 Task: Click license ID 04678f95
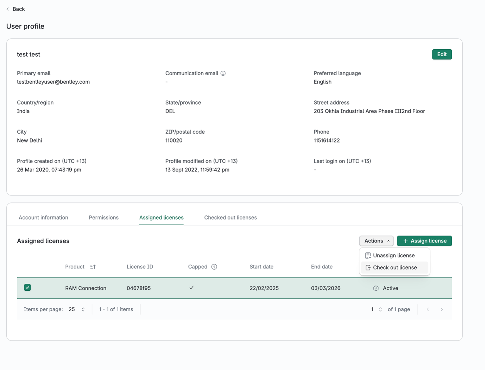[139, 288]
